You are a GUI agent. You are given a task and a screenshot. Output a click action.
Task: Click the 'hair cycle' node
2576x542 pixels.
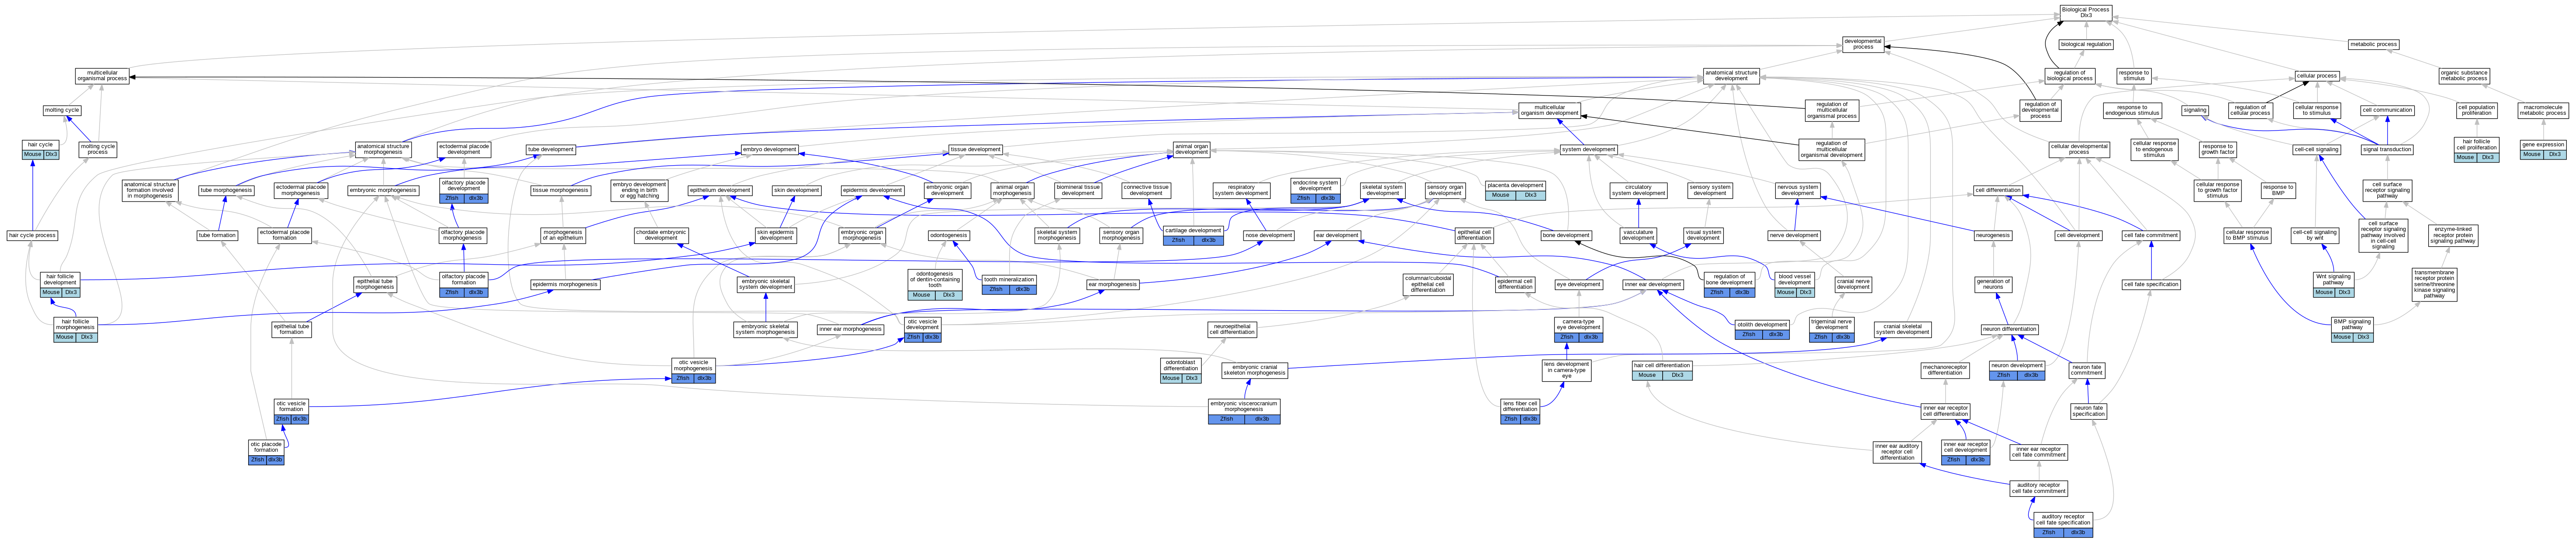[41, 149]
